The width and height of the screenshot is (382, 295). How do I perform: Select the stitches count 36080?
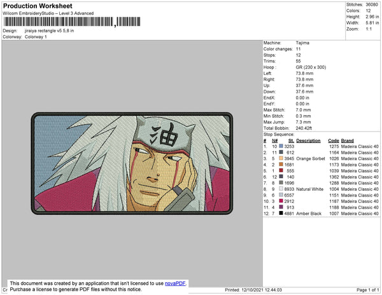click(x=372, y=4)
